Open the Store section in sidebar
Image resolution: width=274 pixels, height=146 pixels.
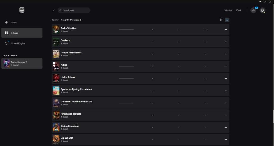coord(14,23)
